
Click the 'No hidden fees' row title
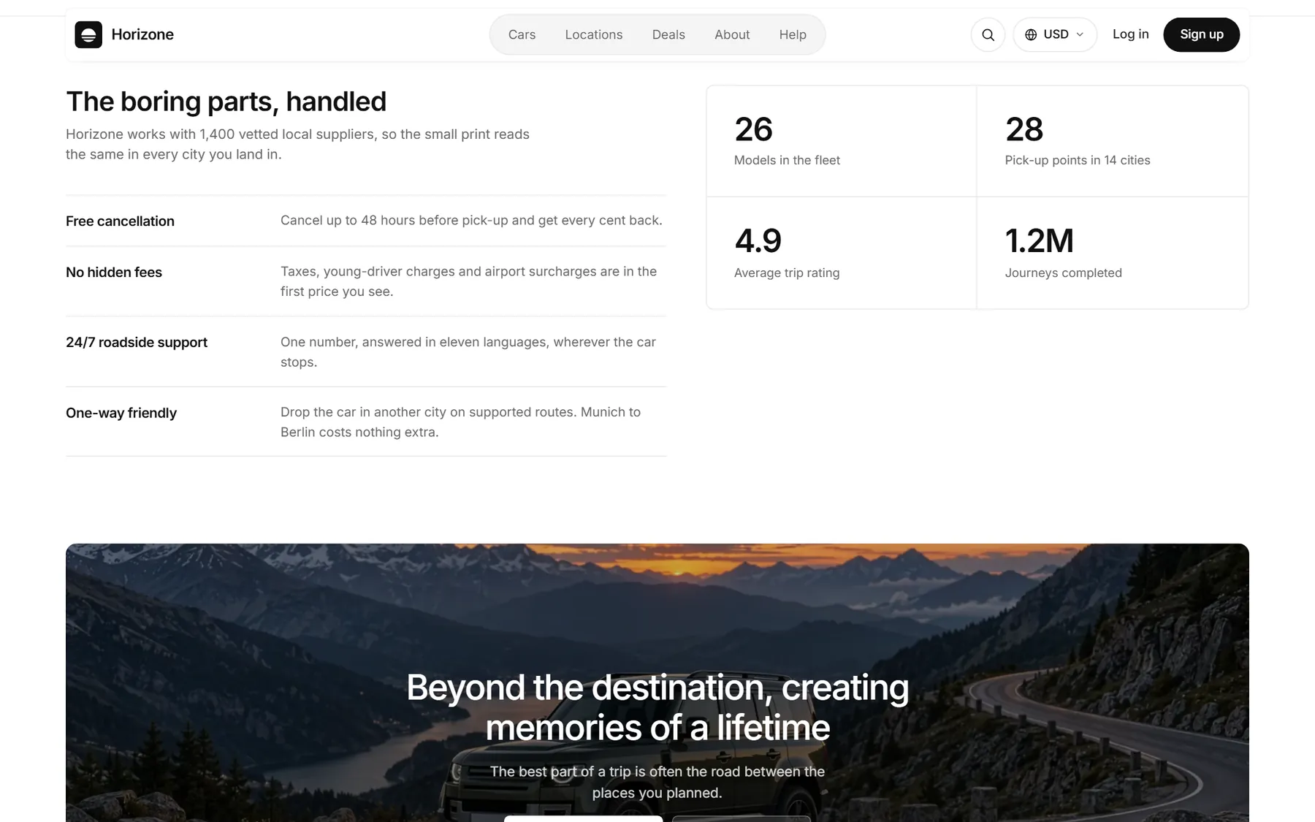(114, 273)
